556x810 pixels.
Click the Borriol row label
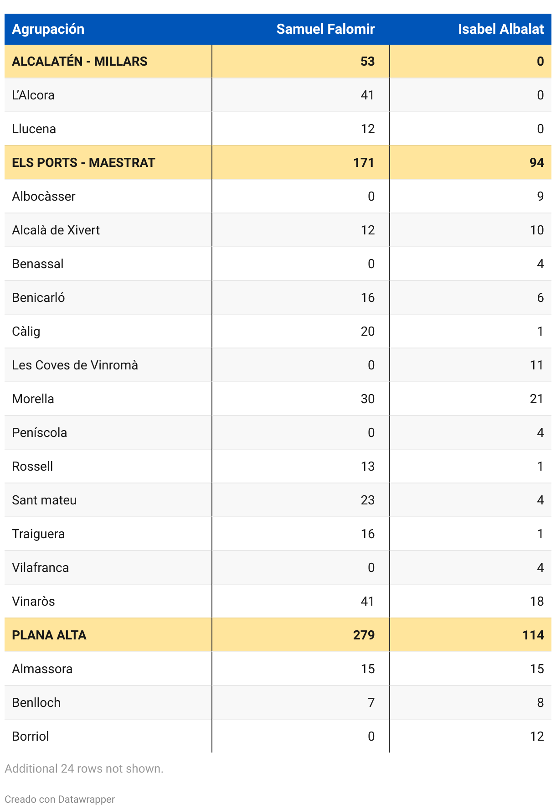31,737
